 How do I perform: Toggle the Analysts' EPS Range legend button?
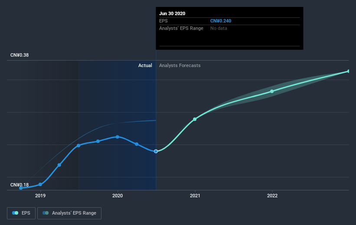click(x=69, y=213)
